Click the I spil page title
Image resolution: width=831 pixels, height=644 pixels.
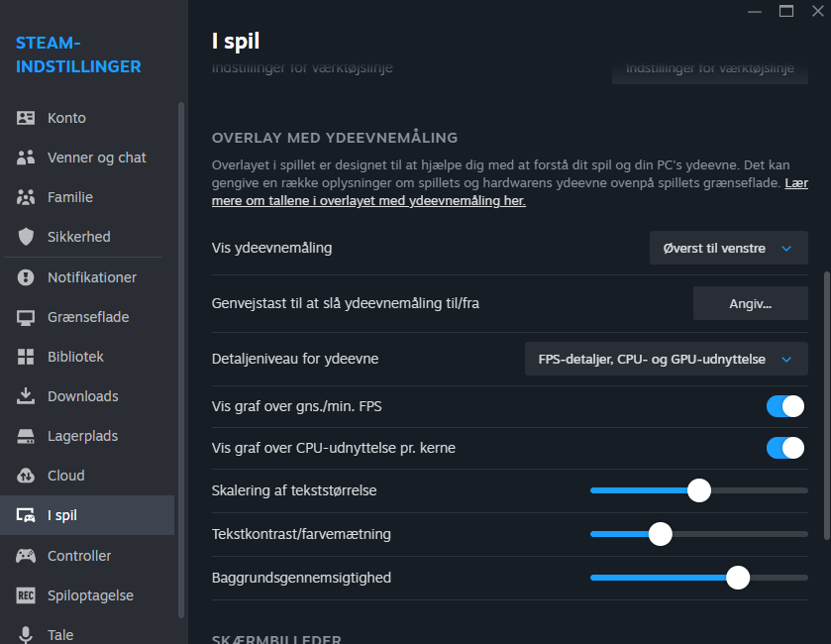236,42
